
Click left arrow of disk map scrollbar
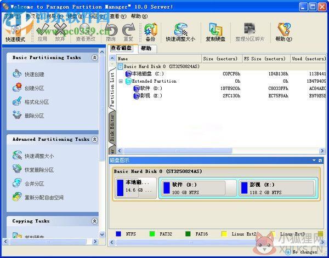(x=112, y=243)
